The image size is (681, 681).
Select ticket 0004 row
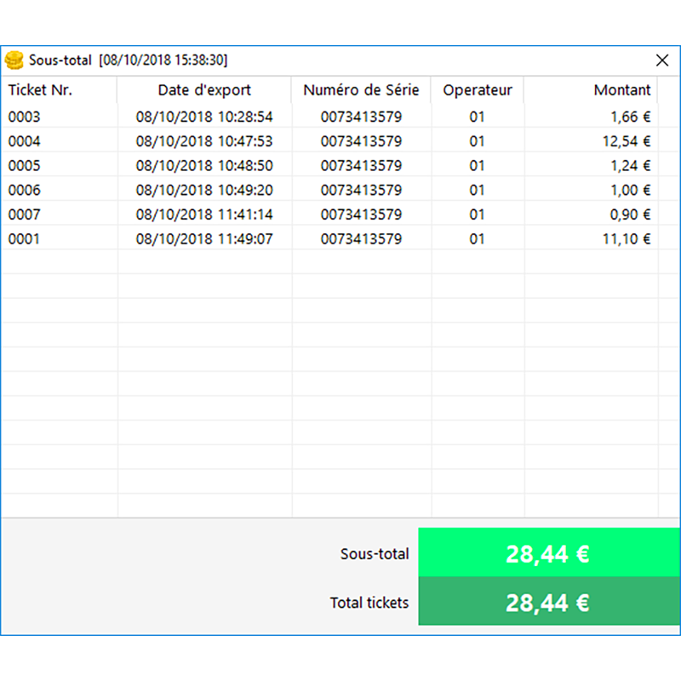pyautogui.click(x=25, y=141)
